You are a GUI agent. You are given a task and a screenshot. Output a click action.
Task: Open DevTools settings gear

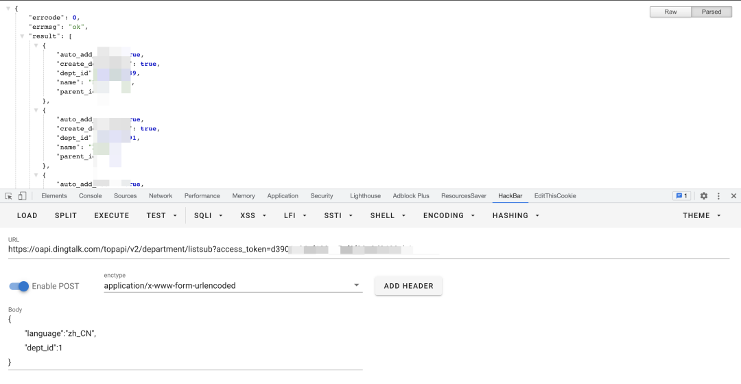(x=703, y=196)
